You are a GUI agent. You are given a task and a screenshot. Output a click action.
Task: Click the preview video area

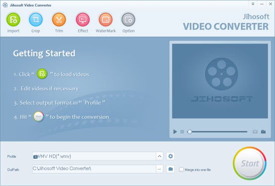(x=220, y=81)
